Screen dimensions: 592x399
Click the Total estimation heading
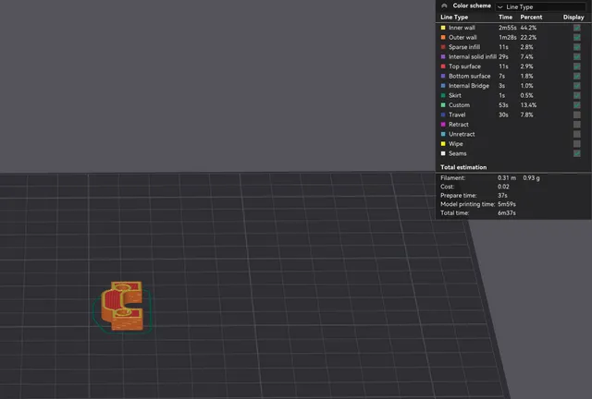coord(463,167)
